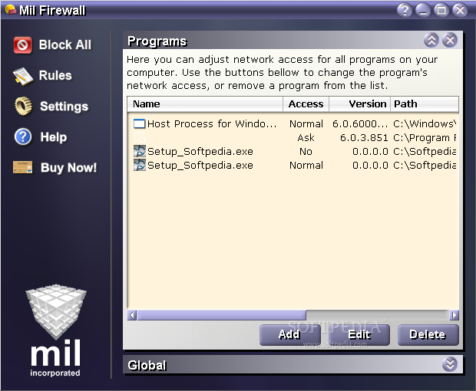Click the unnamed program icon in the Ask row
This screenshot has width=476, height=391.
click(x=139, y=137)
